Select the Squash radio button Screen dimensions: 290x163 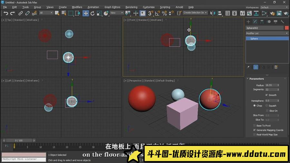[266, 106]
